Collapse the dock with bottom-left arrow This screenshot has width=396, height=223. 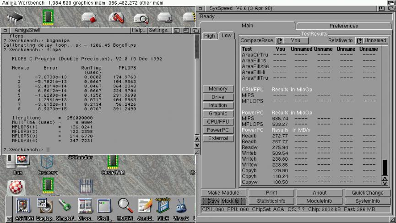tap(9, 219)
